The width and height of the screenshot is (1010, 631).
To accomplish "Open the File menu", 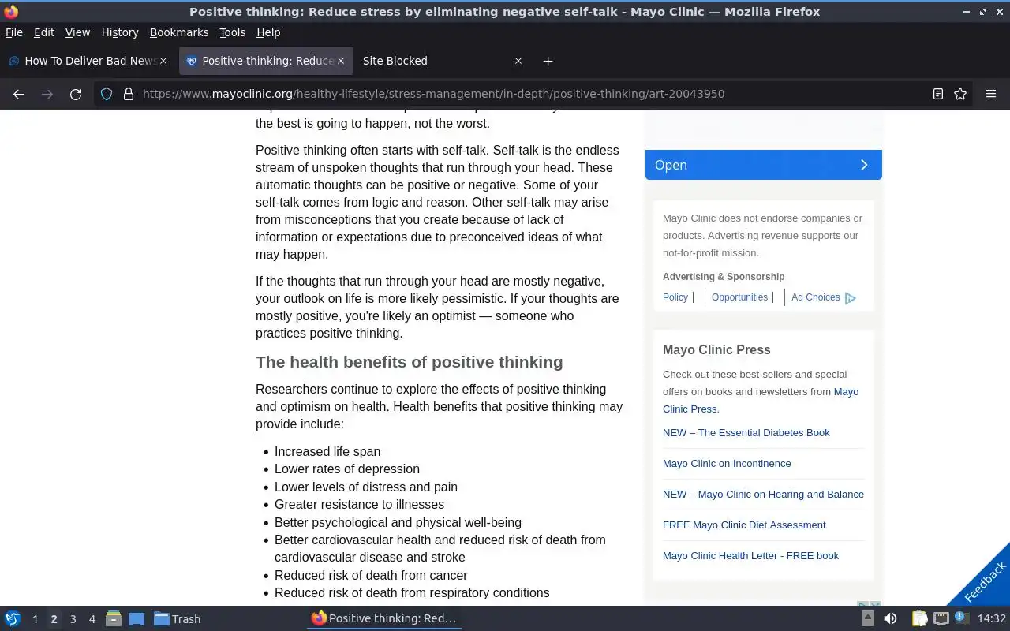I will tap(14, 32).
